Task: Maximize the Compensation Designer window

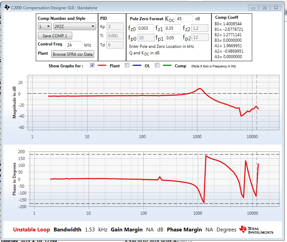Action: 264,8
